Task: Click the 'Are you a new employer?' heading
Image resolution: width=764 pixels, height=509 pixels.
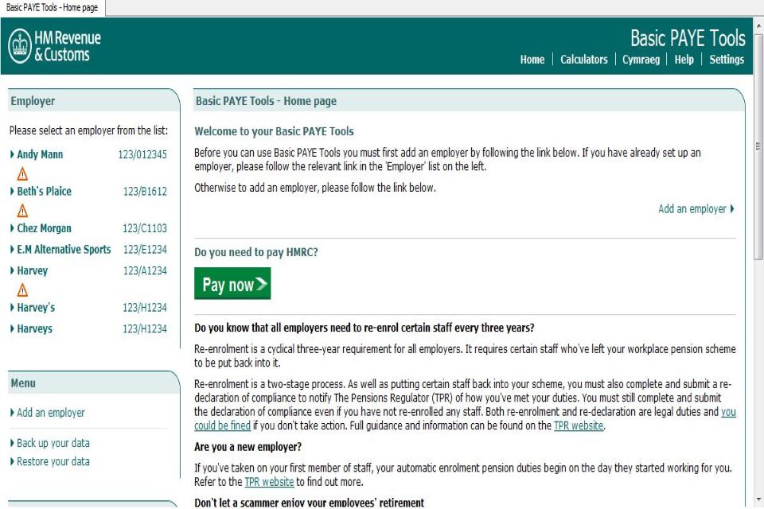Action: (x=248, y=447)
